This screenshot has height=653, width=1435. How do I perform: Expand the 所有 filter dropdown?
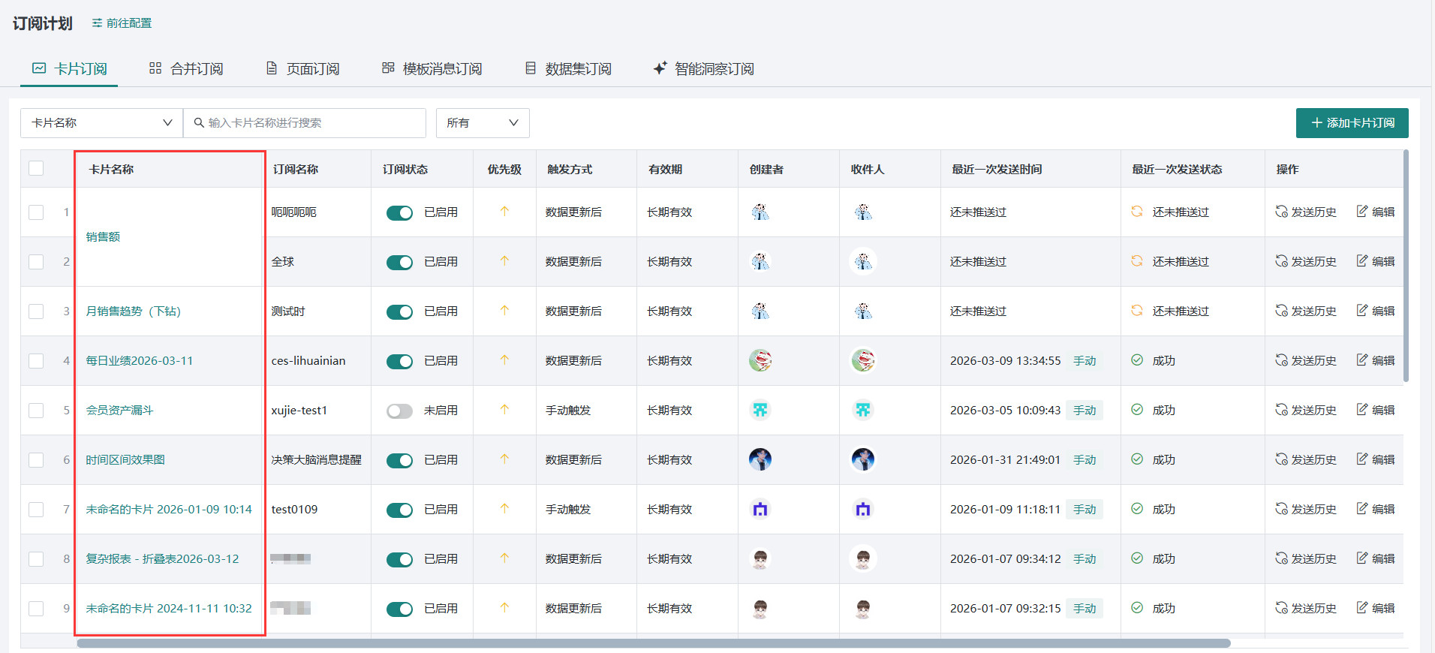tap(483, 123)
